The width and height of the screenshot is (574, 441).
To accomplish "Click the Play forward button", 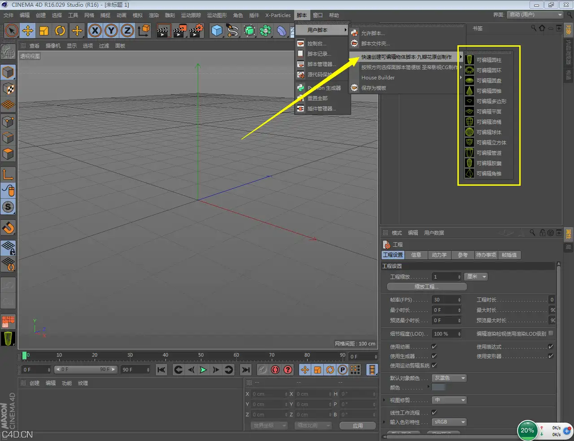I will click(203, 370).
